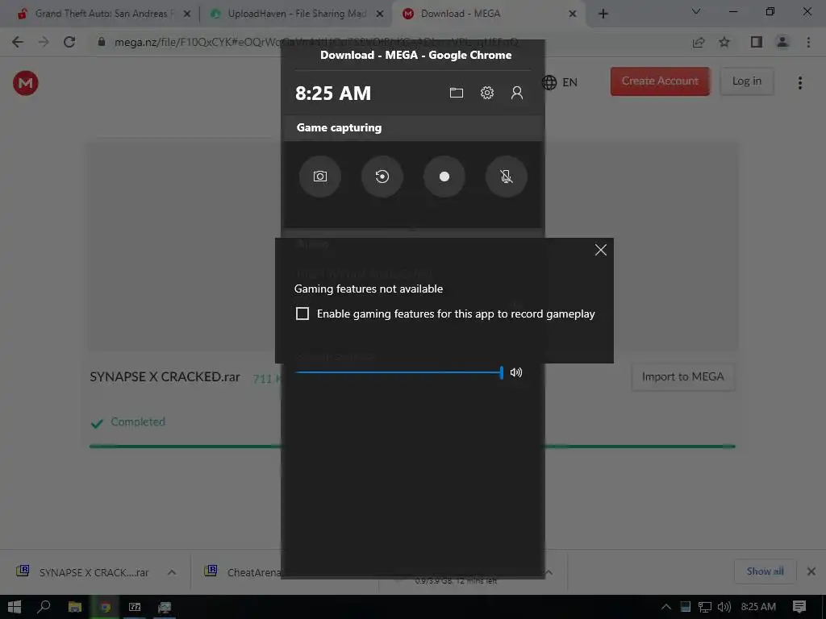Screen dimensions: 826x619
Task: Start recording with the record button
Action: pyautogui.click(x=444, y=177)
